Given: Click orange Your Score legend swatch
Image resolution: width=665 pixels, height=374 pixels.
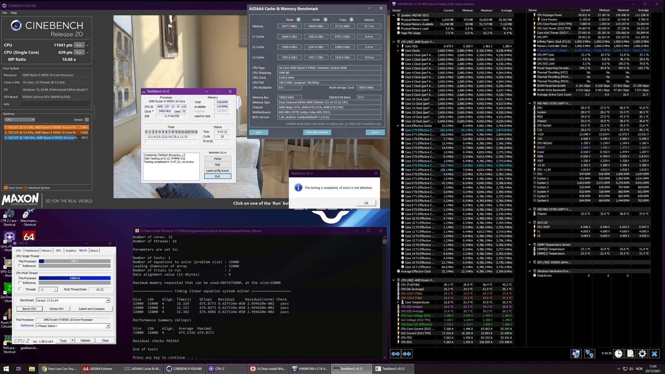Looking at the screenshot, I should (x=6, y=188).
